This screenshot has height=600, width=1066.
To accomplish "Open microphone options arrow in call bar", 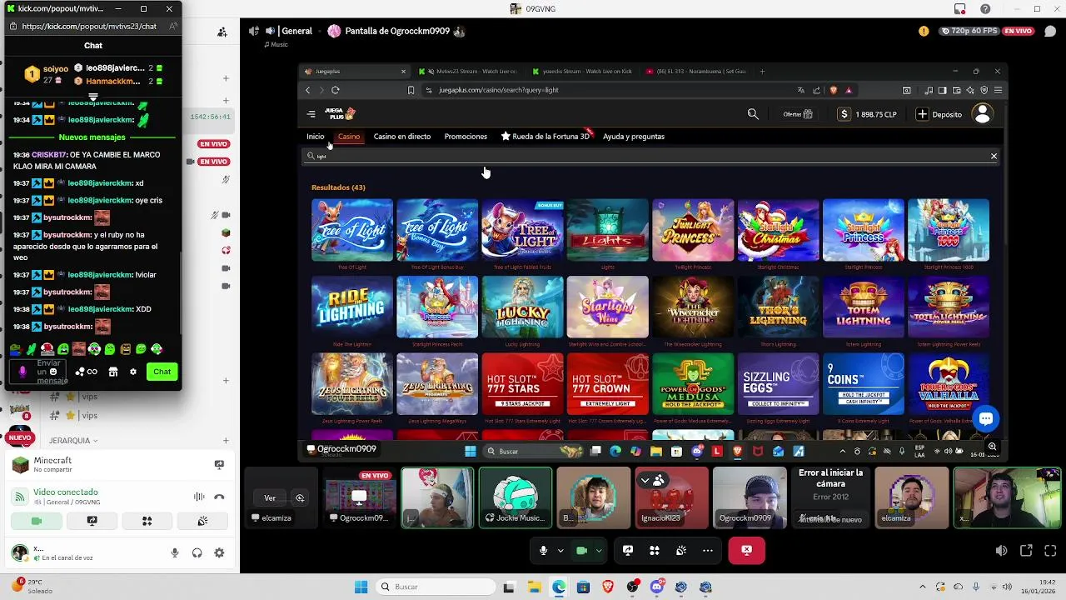I will tap(560, 550).
